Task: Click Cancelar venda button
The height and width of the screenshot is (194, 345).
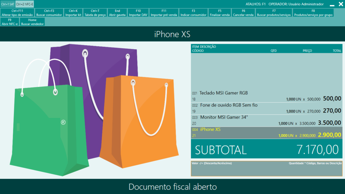Action: (243, 13)
